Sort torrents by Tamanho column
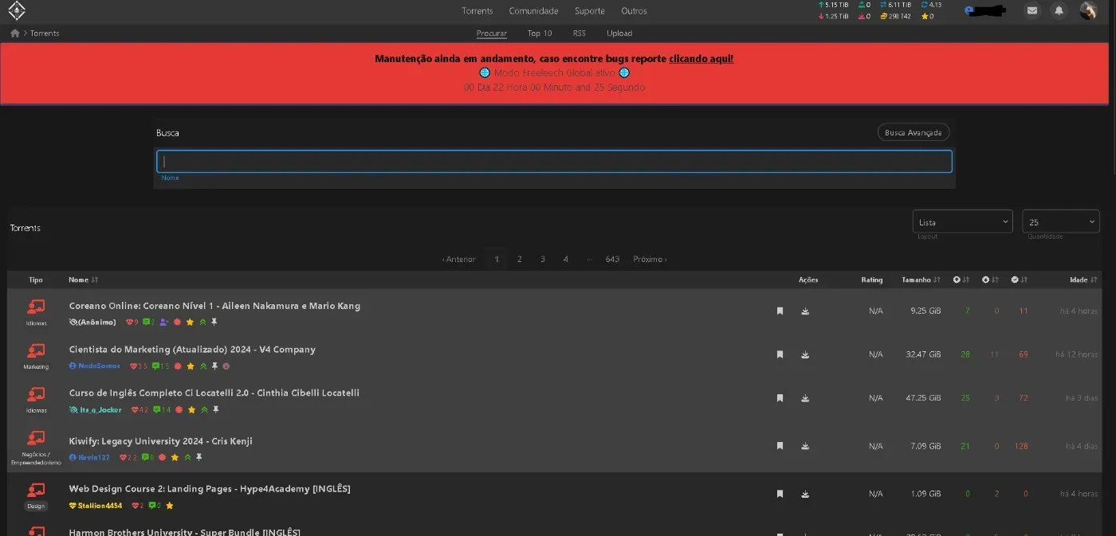This screenshot has width=1116, height=536. coord(921,280)
